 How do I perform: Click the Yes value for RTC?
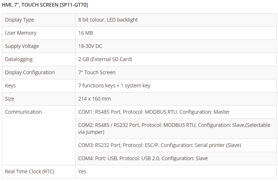point(82,171)
